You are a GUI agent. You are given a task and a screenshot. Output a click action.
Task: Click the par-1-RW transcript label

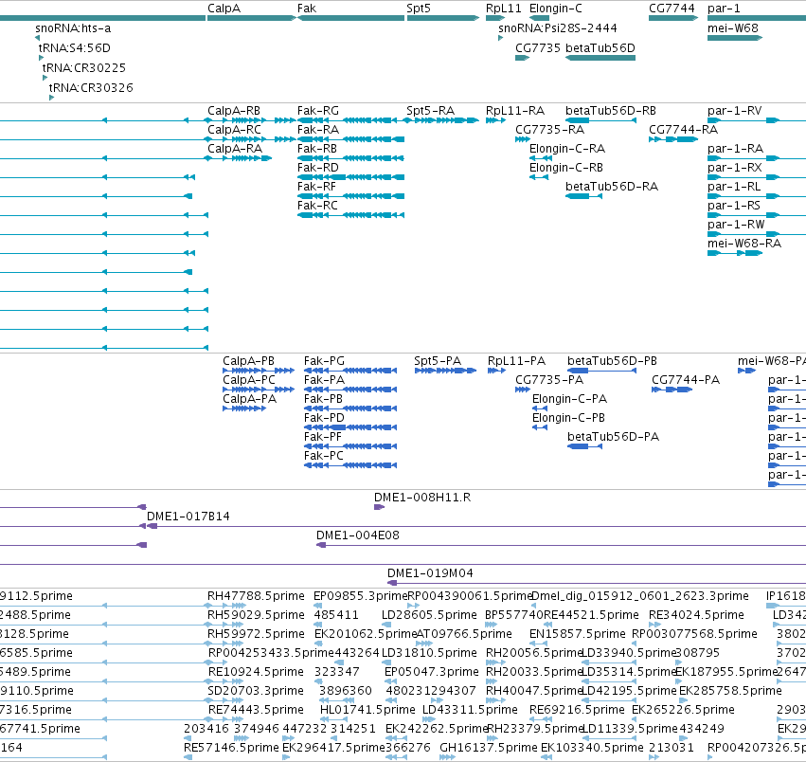pos(736,225)
